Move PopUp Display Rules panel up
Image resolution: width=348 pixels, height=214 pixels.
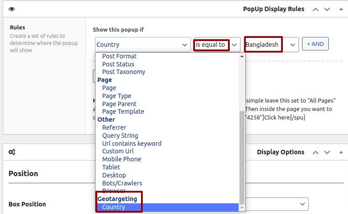point(315,9)
